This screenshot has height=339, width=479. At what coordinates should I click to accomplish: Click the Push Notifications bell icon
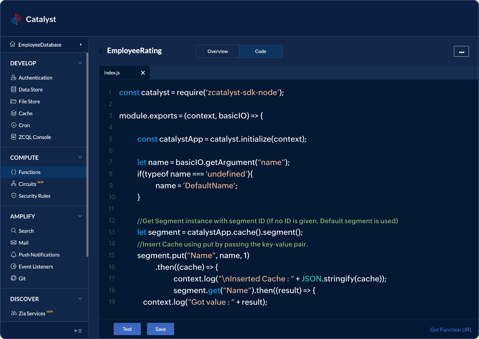tap(14, 255)
